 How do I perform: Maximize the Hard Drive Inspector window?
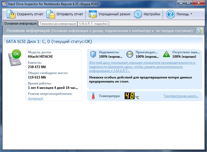[x=188, y=3]
